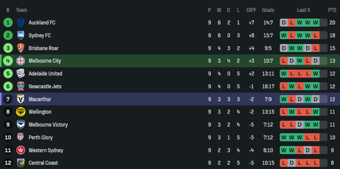
Task: Open the Central Coast team link
Action: [43, 163]
